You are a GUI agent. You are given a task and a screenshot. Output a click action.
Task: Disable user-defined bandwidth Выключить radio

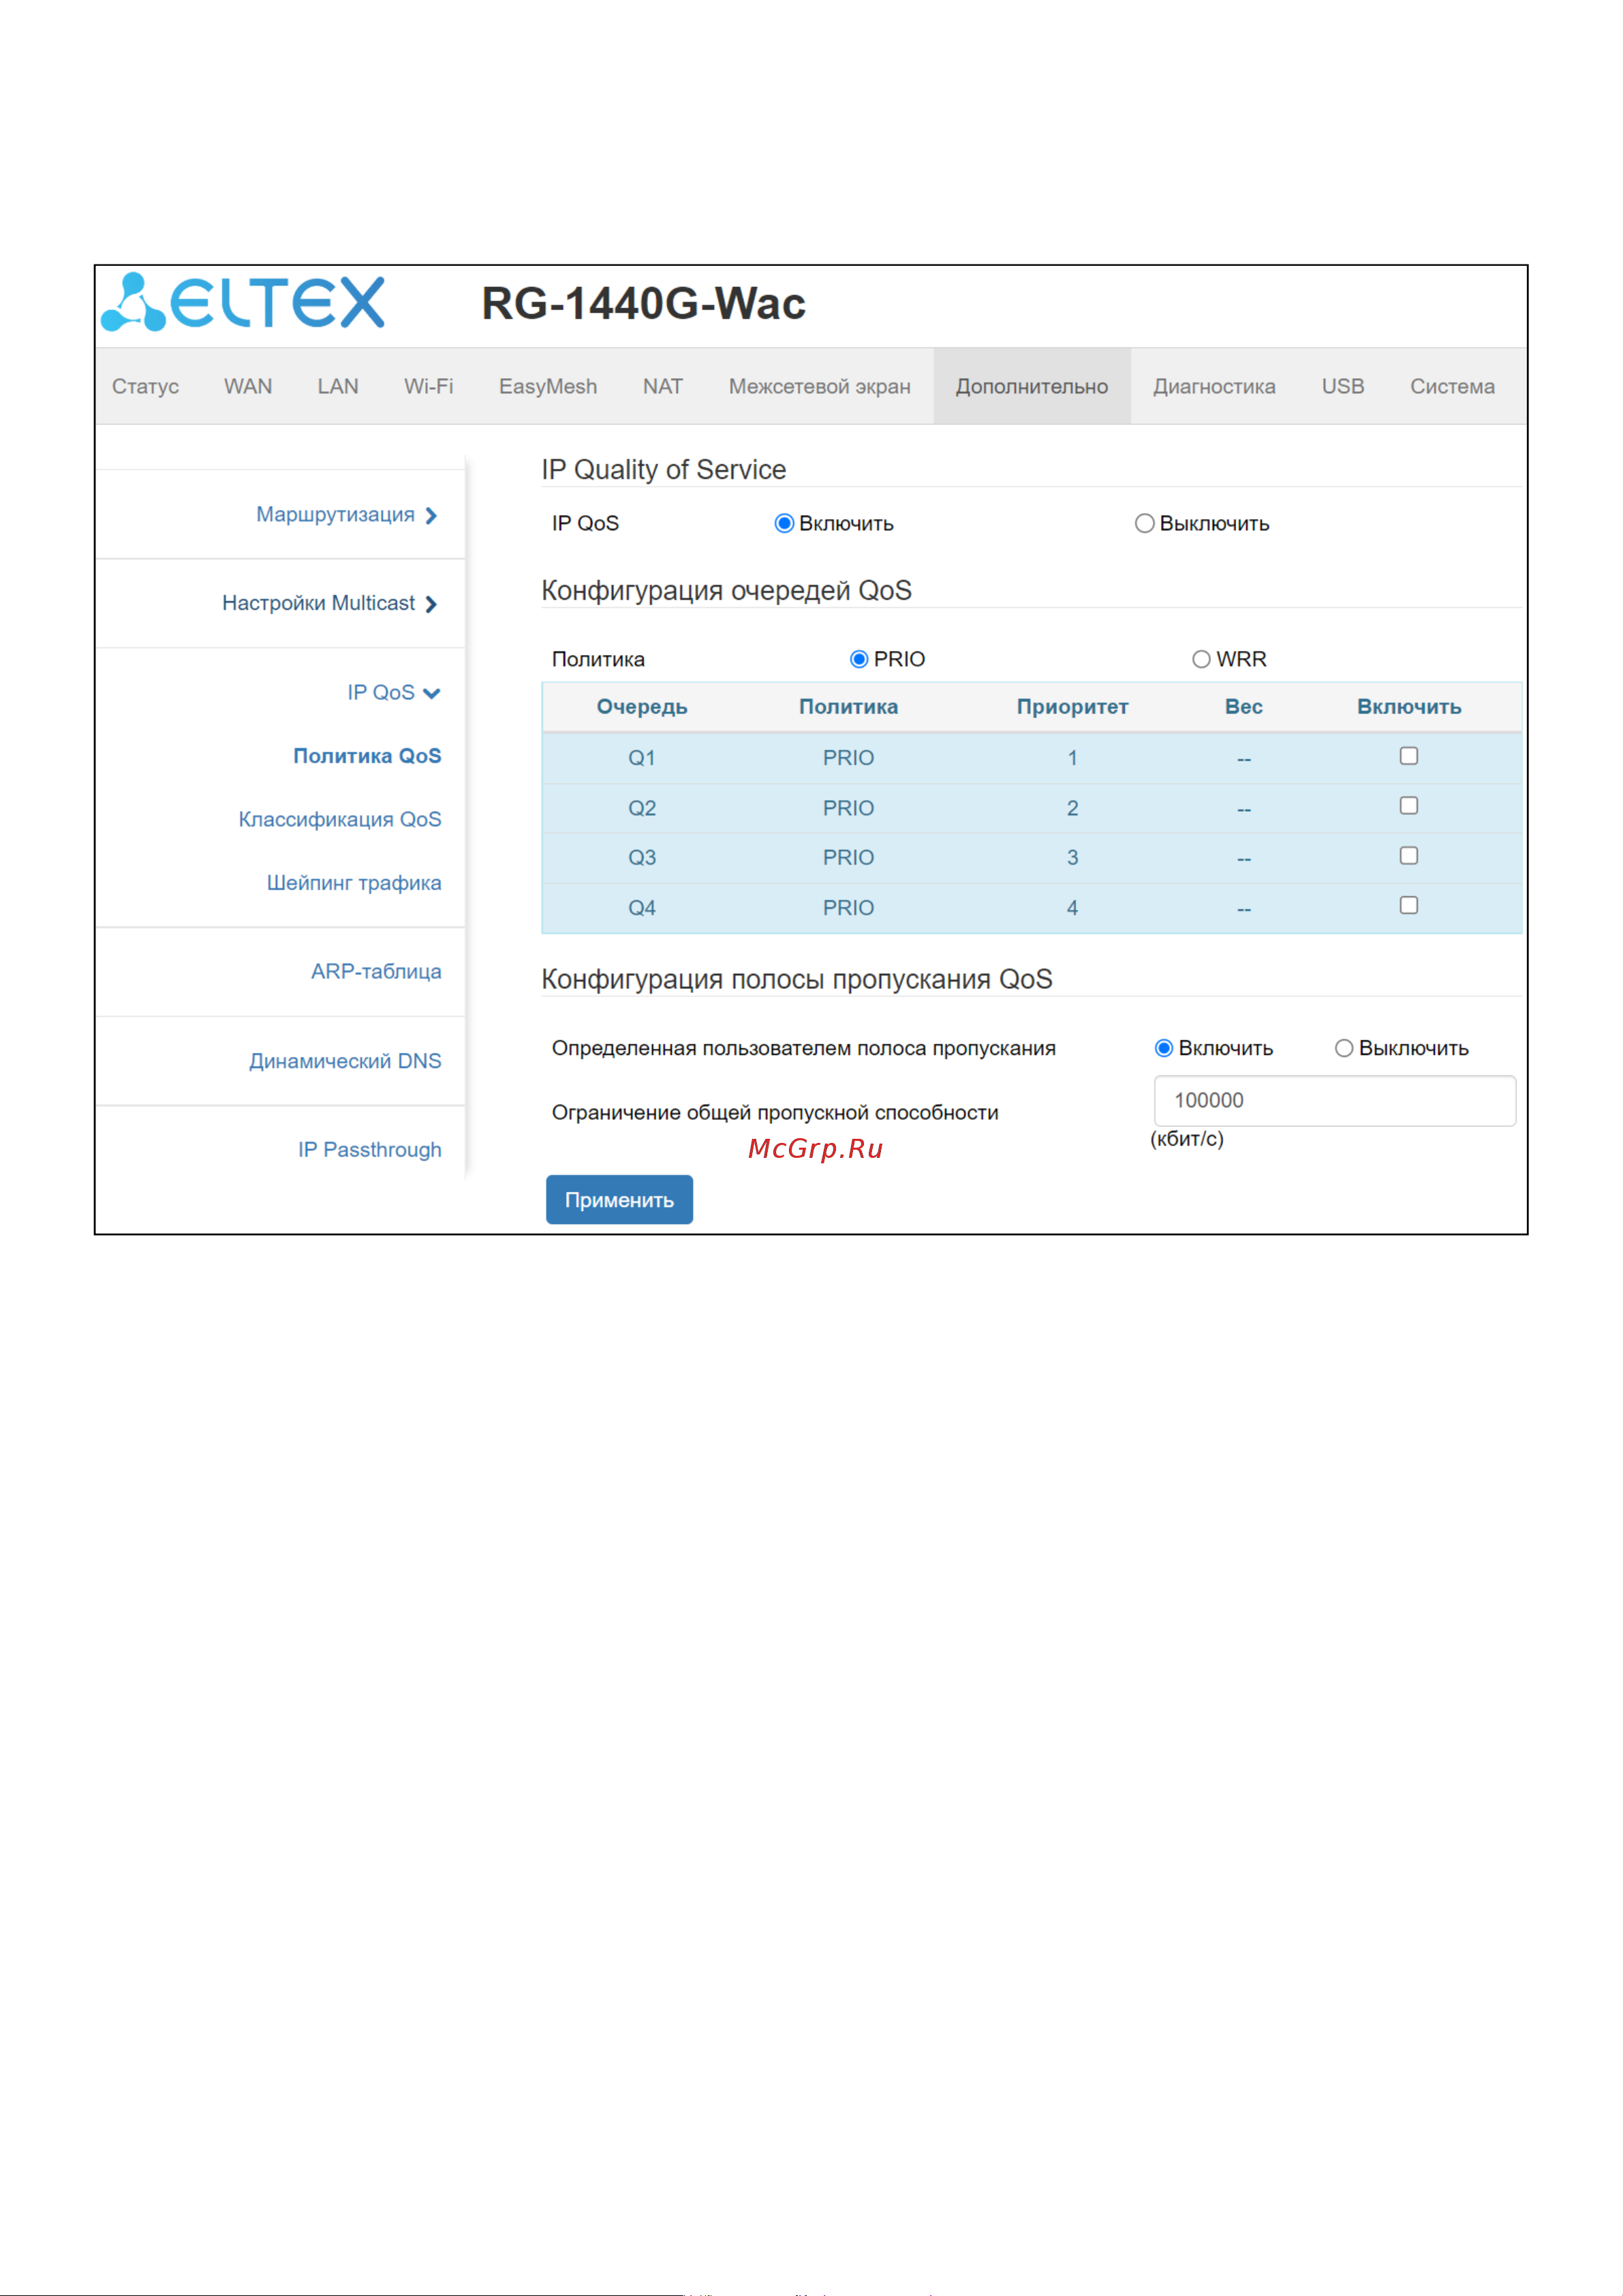(1344, 1048)
